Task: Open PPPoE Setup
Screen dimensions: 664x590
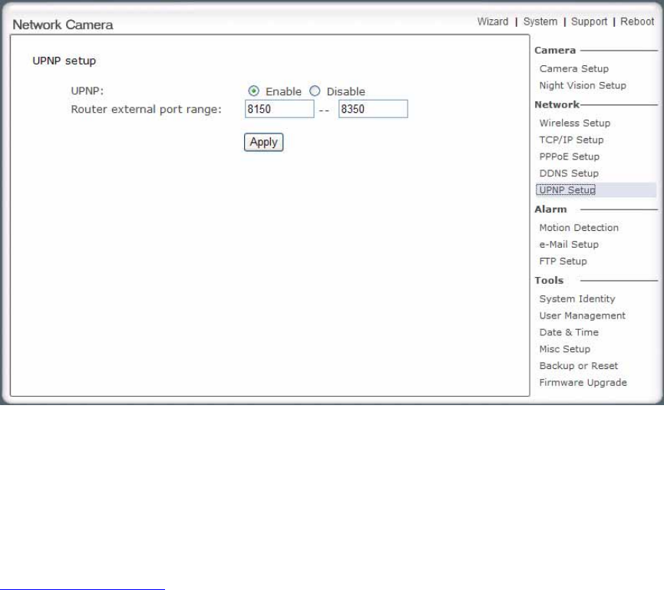Action: (569, 157)
